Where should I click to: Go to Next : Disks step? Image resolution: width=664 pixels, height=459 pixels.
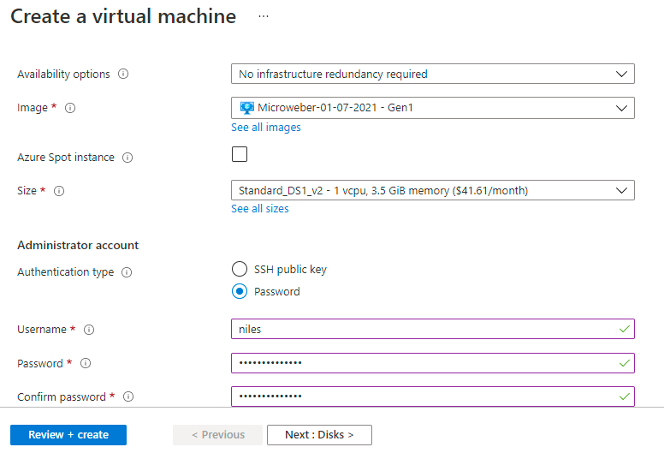(x=319, y=435)
